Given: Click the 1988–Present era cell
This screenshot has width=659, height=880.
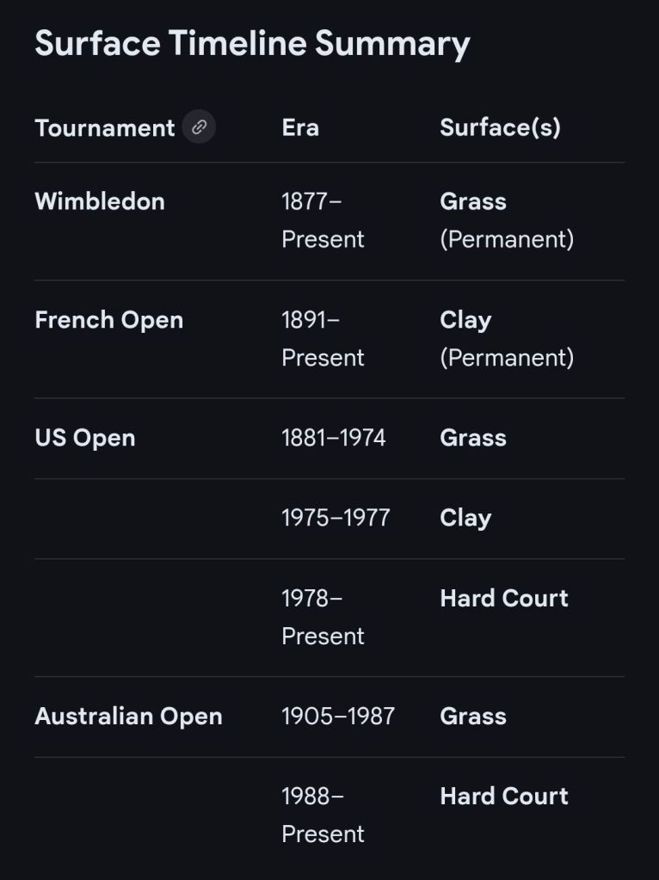Looking at the screenshot, I should [323, 815].
